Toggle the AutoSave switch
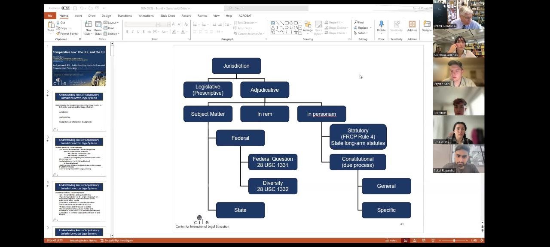This screenshot has width=550, height=247. point(65,8)
